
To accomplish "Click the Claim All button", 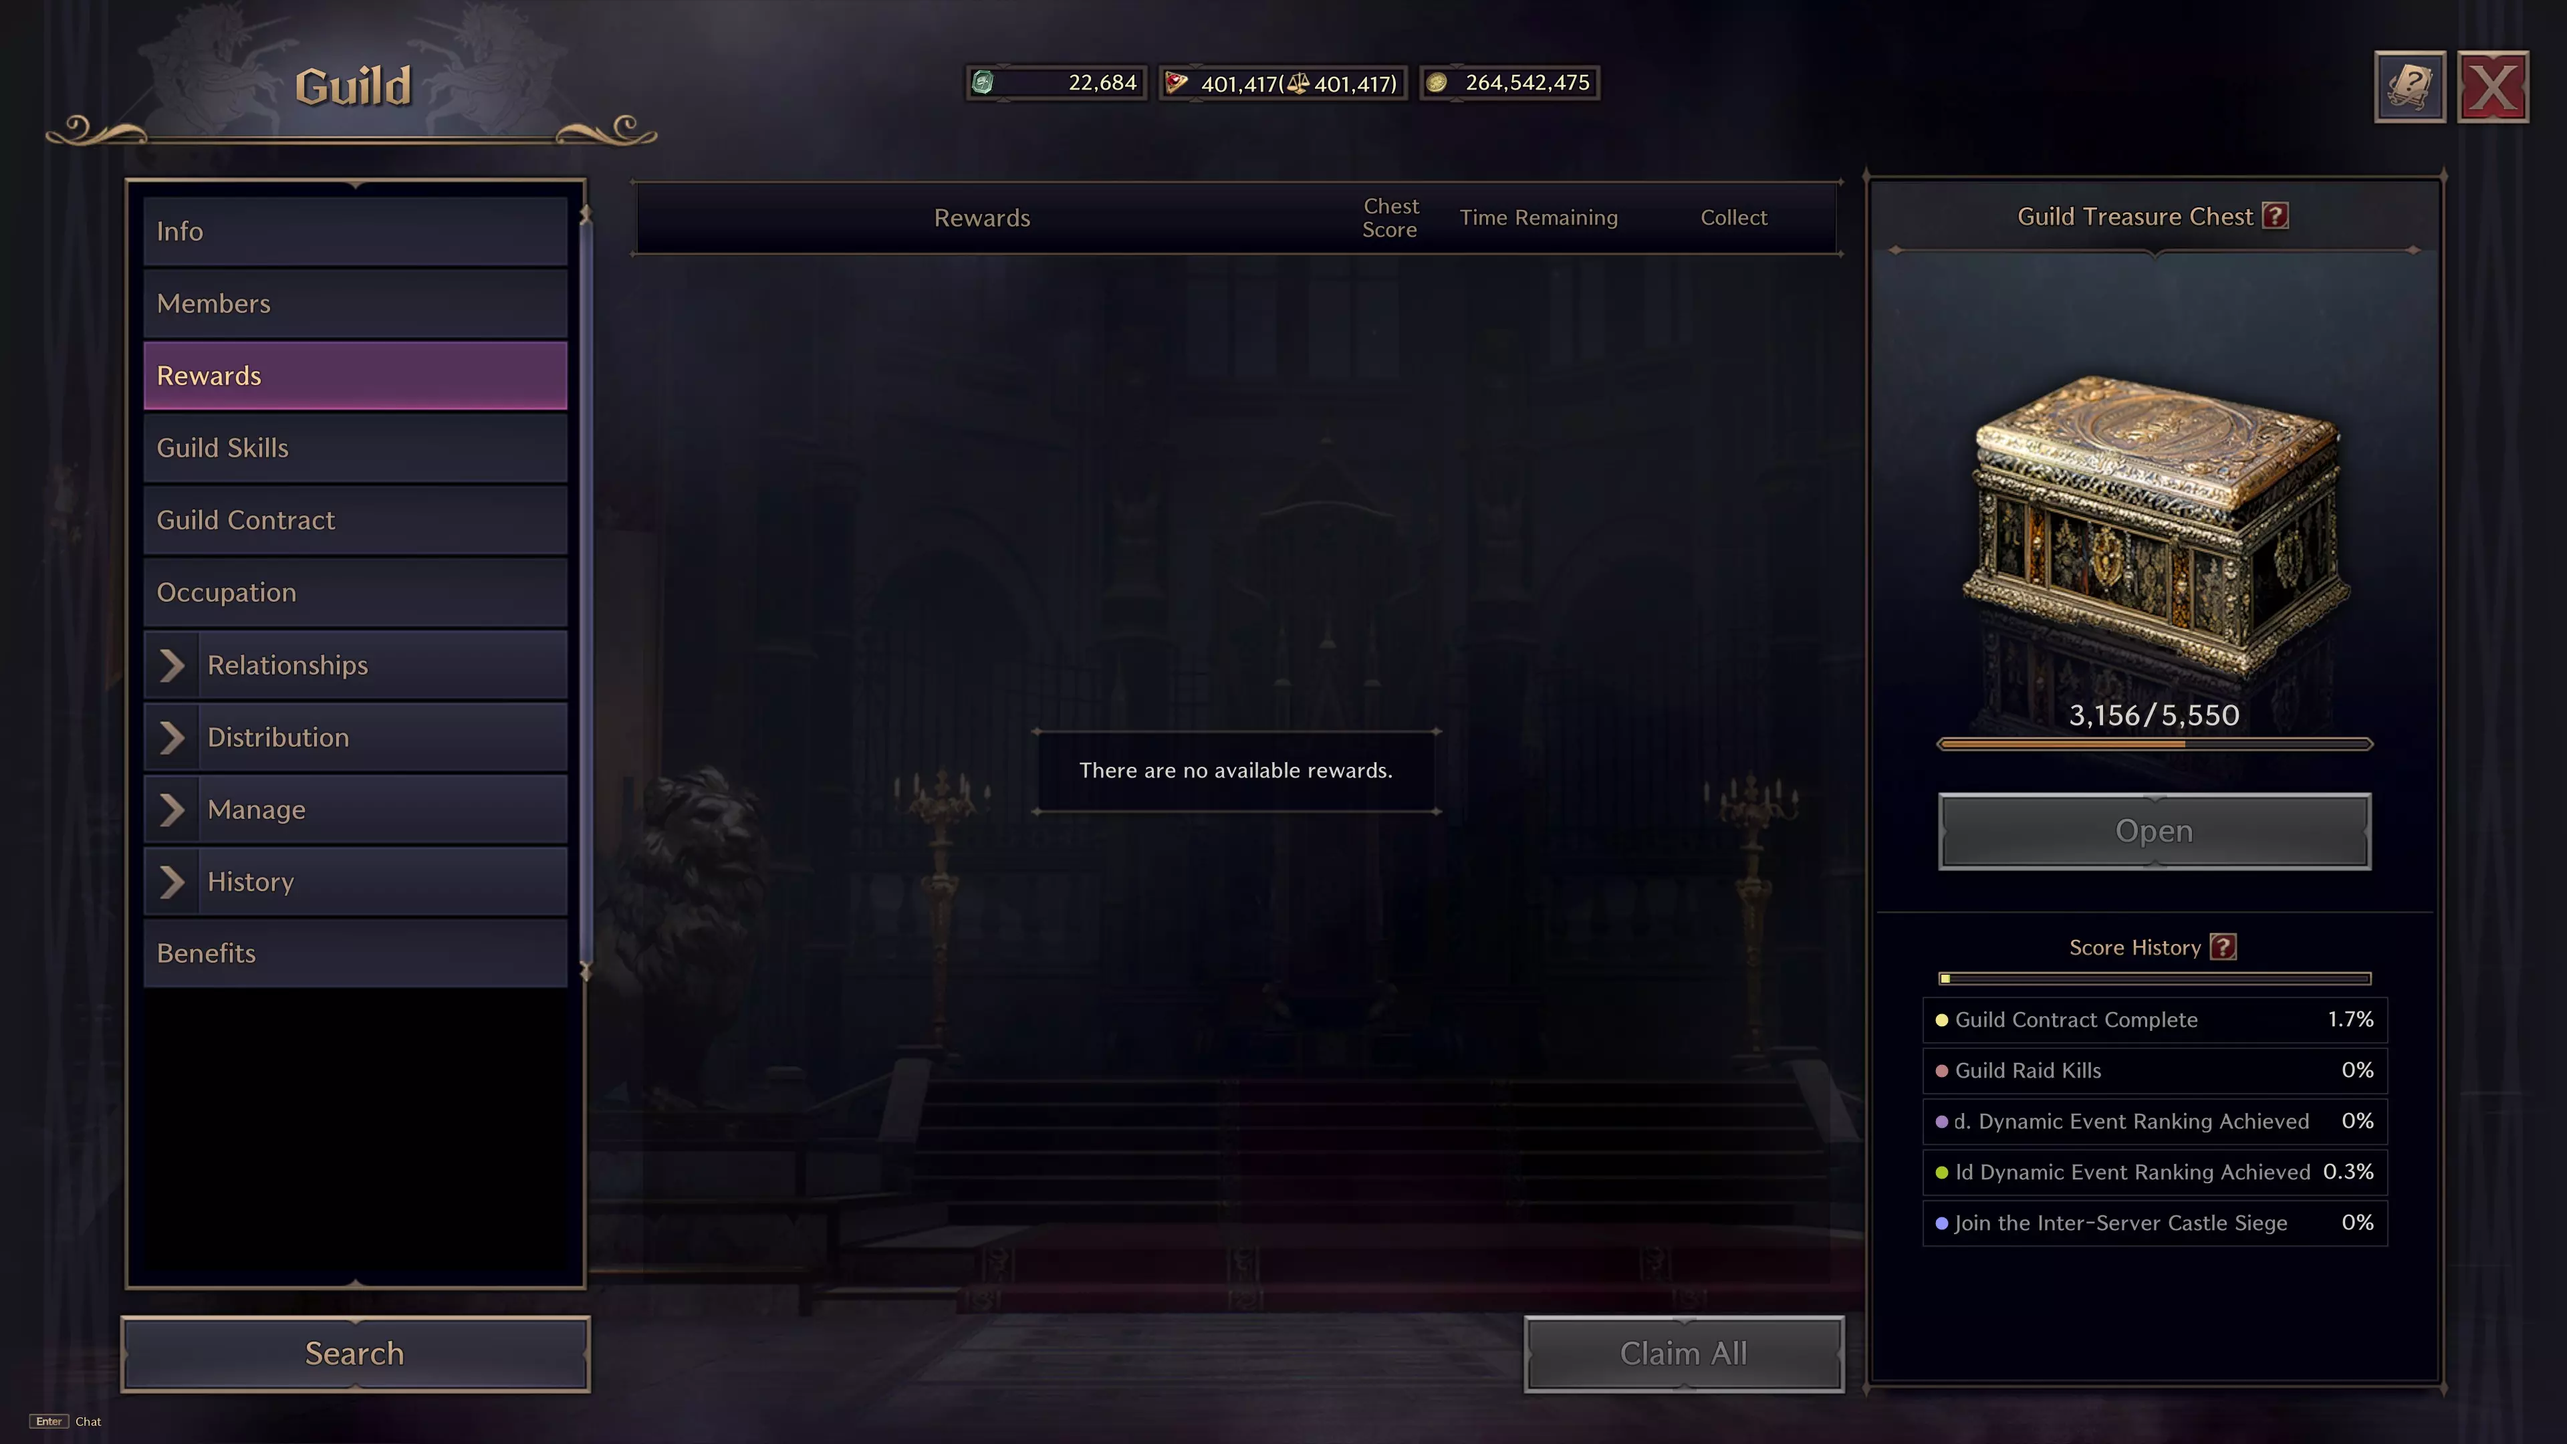I will click(x=1684, y=1353).
